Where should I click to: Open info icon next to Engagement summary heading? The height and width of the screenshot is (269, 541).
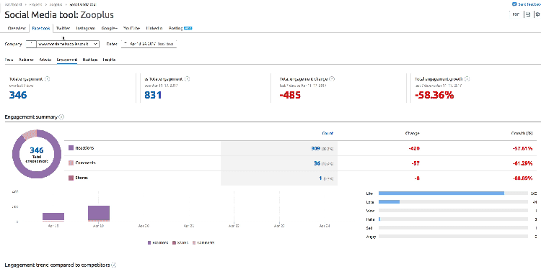[x=61, y=117]
